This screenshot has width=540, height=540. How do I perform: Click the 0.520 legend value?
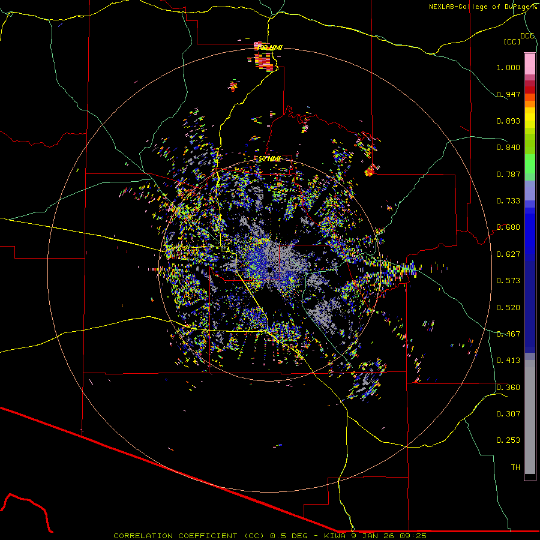click(508, 308)
